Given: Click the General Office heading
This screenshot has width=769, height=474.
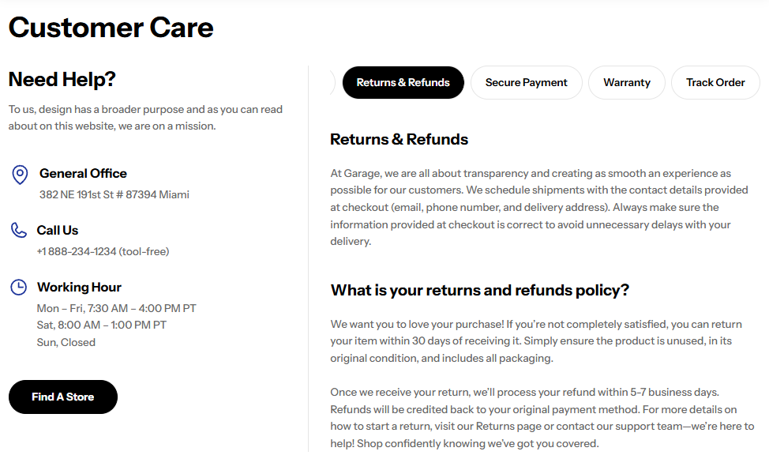Looking at the screenshot, I should (83, 173).
